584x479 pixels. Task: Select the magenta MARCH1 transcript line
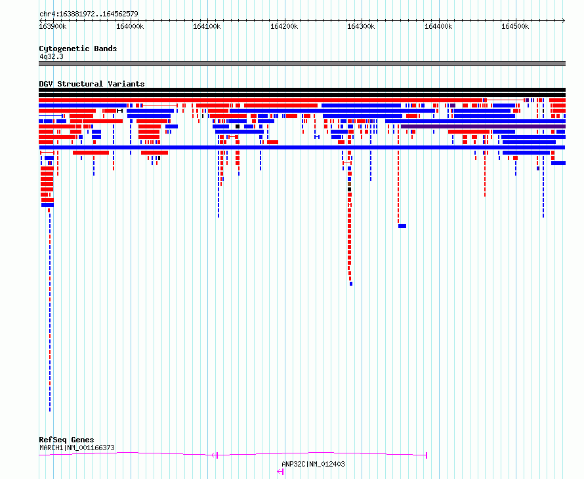pyautogui.click(x=233, y=454)
